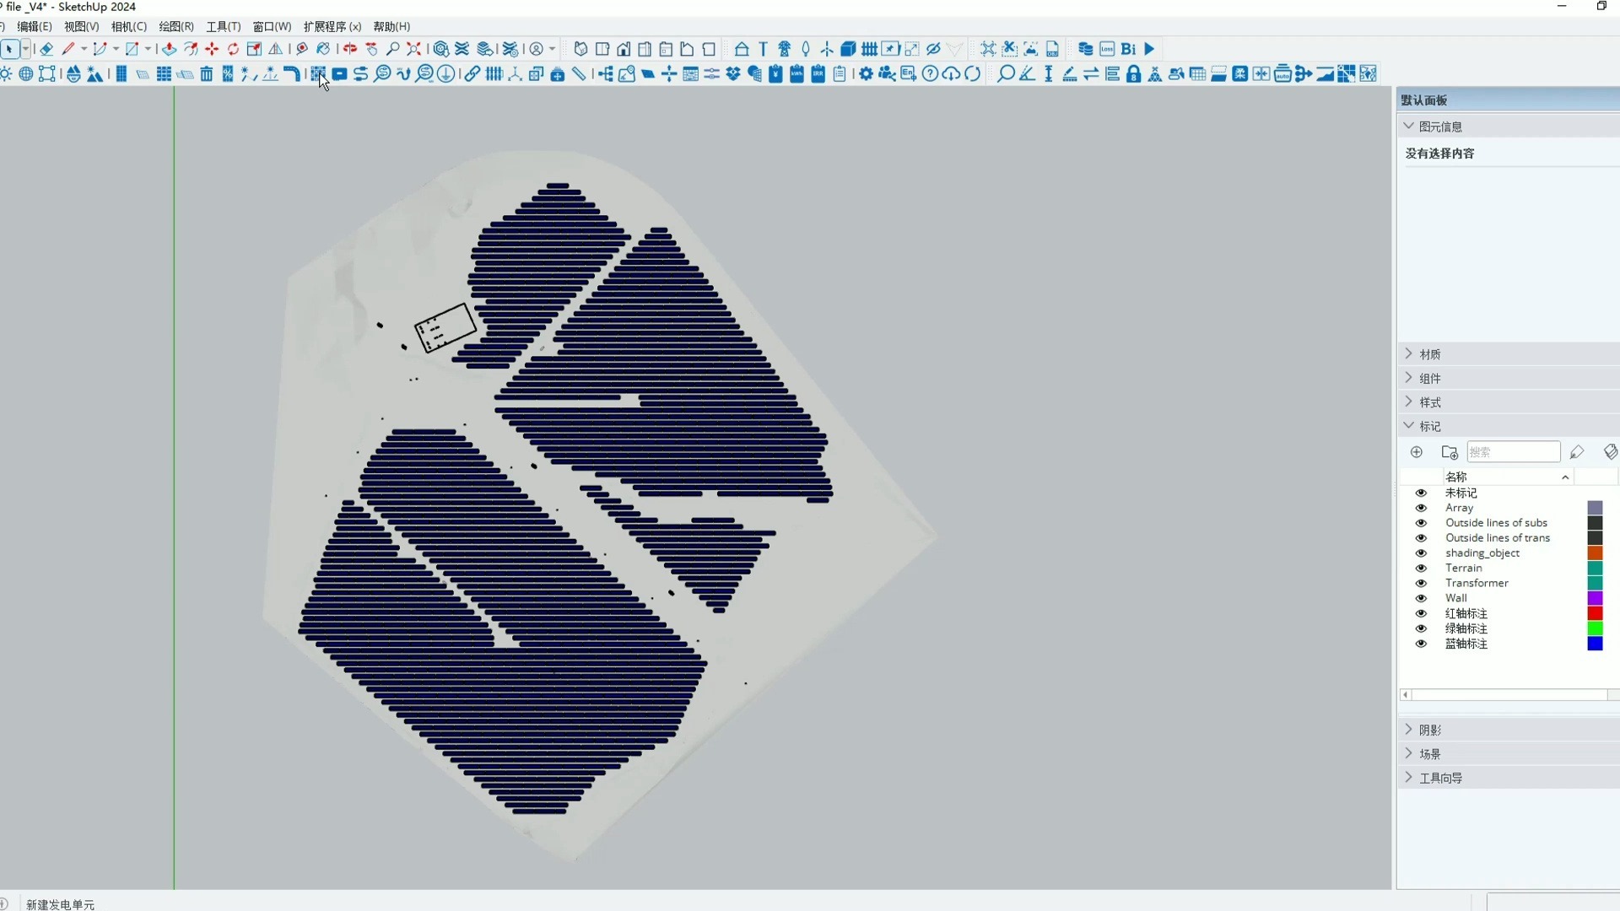Click the wind turbine icon
This screenshot has height=911, width=1620.
point(827,49)
